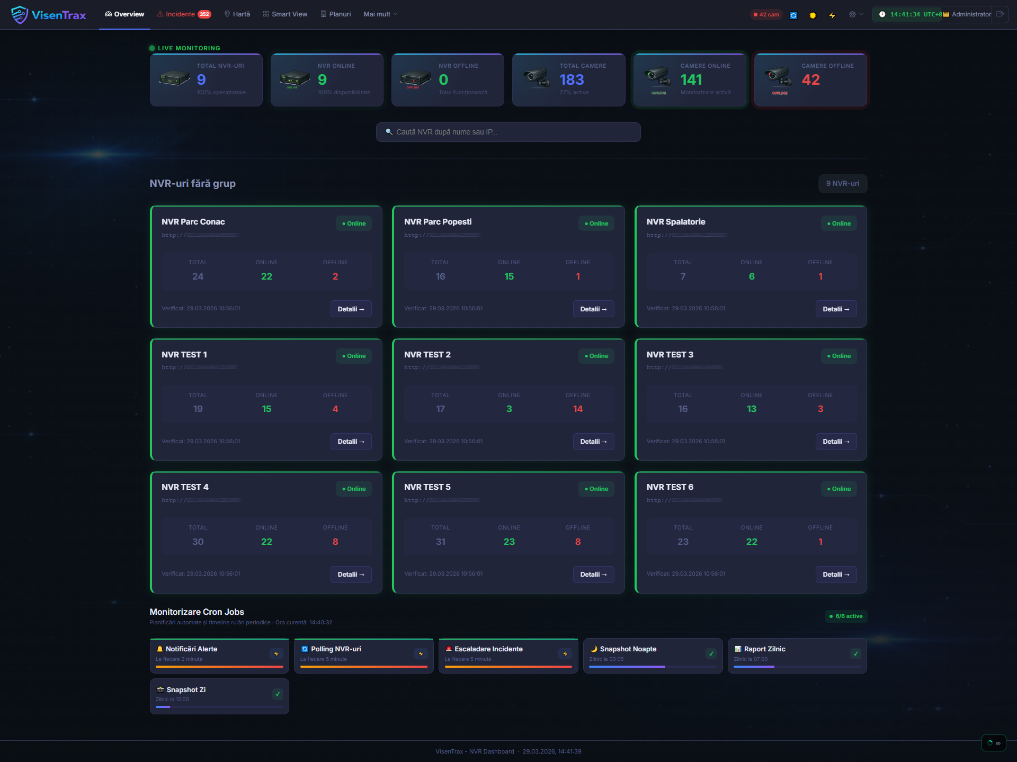Click the Snapshot Noapte moon icon
Screen dimensions: 1017x762
(594, 649)
